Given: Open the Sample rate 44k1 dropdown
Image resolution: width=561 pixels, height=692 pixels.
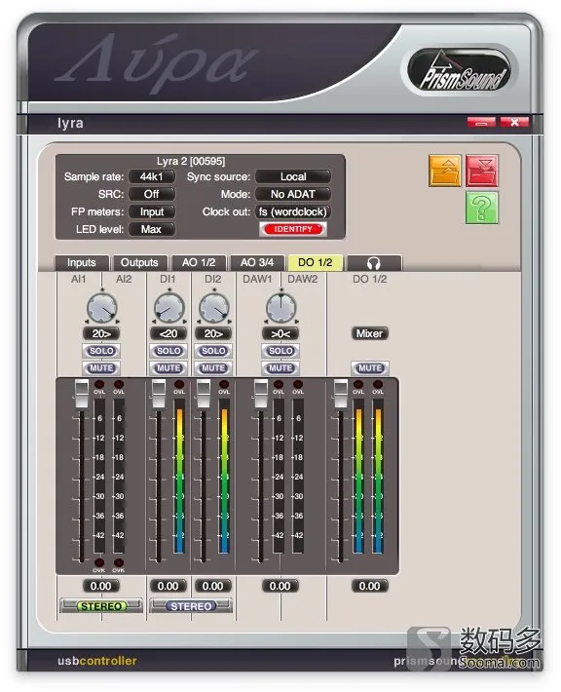Looking at the screenshot, I should pos(152,176).
